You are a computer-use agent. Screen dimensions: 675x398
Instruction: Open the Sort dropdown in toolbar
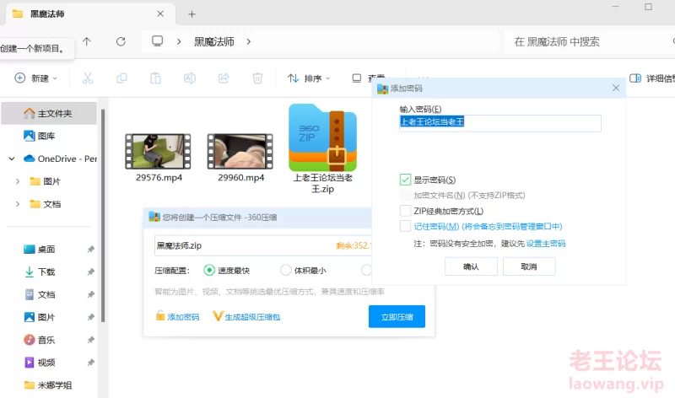pos(309,78)
